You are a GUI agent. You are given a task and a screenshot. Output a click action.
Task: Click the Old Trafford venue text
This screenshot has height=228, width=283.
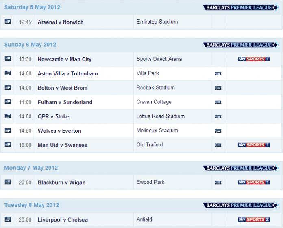150,145
